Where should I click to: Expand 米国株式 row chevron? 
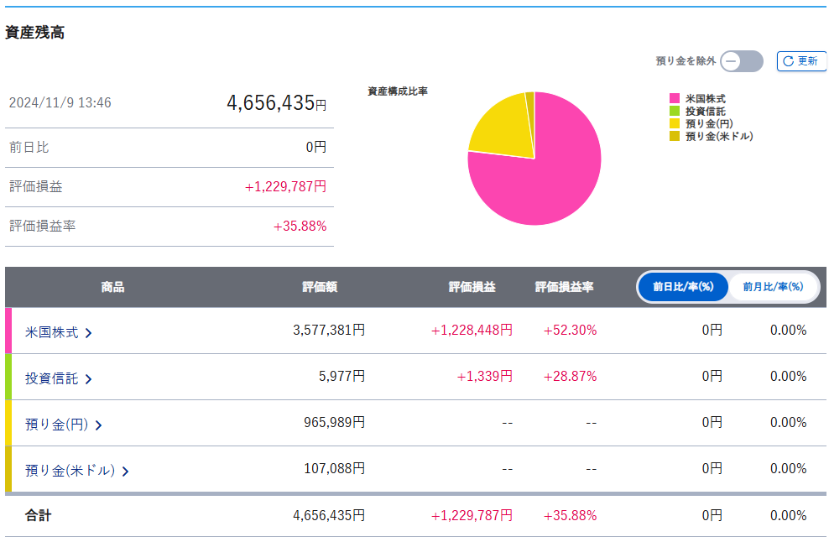(x=89, y=333)
